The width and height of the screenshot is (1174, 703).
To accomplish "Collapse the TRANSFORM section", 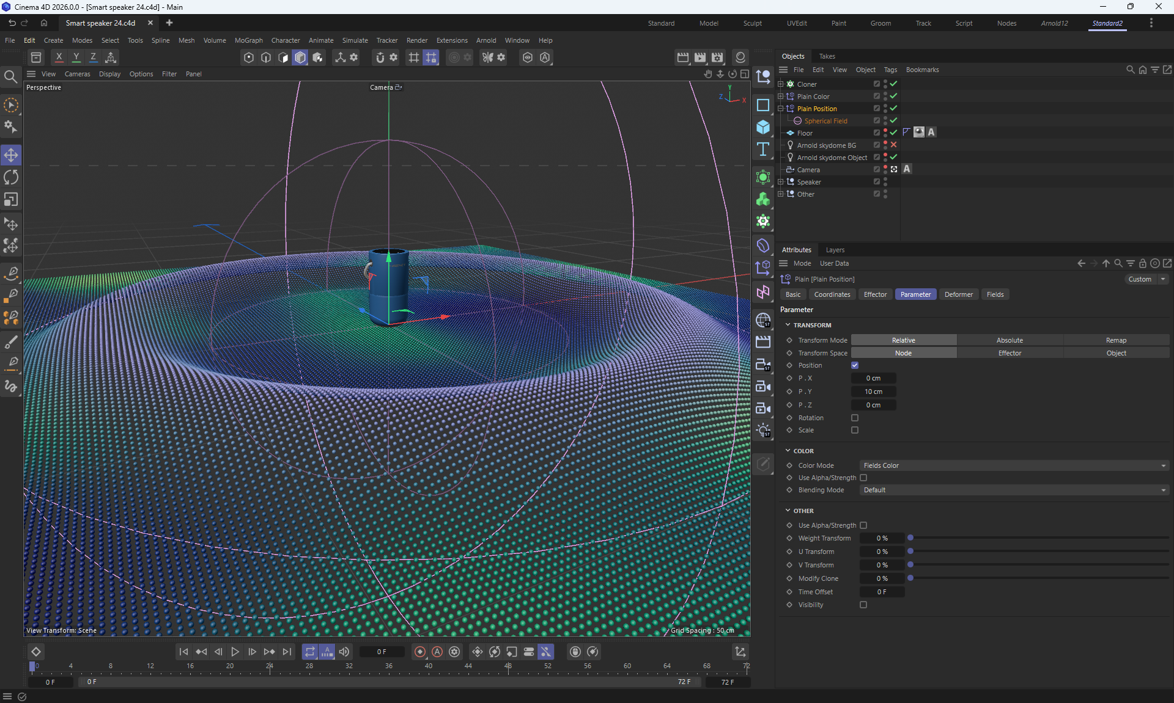I will 788,325.
